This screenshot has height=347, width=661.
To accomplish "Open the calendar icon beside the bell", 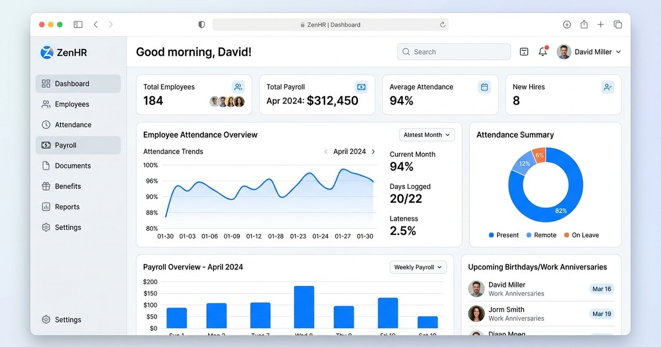I will 524,52.
